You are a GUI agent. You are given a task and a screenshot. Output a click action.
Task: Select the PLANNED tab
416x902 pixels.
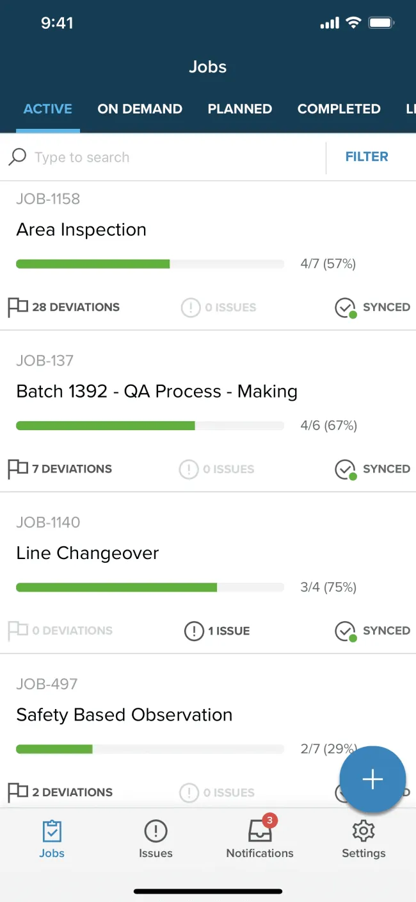pyautogui.click(x=240, y=109)
